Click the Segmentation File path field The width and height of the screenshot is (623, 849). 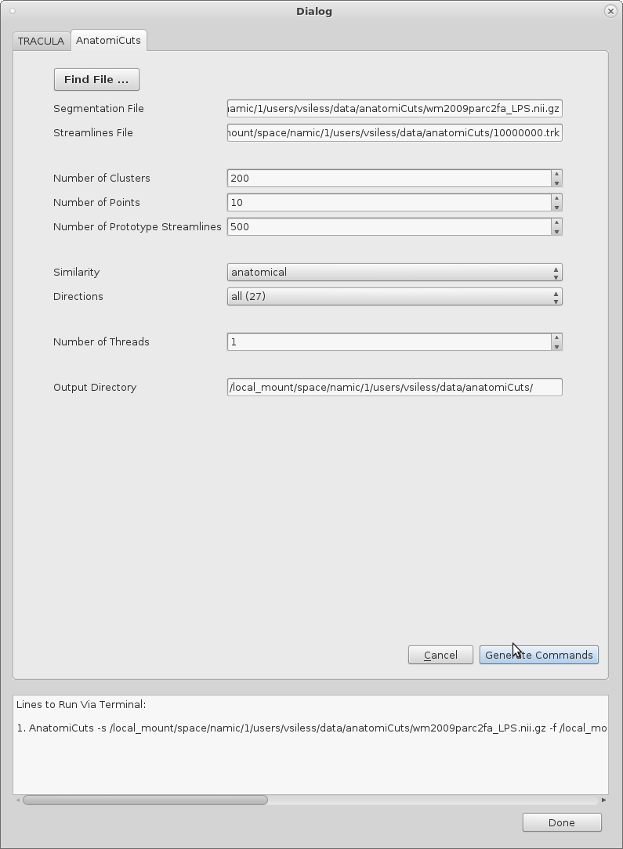point(394,108)
